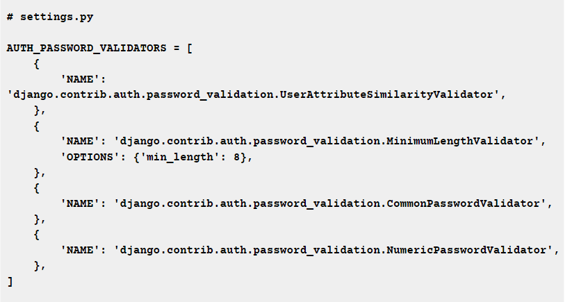The height and width of the screenshot is (302, 565).
Task: Click 'django.contrib' on the MinimumLength line
Action: 167,141
